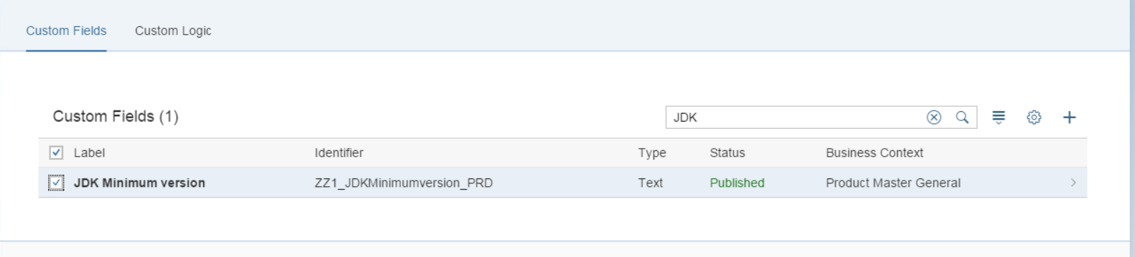Viewport: 1135px width, 257px height.
Task: Click into the JDK search field
Action: [x=794, y=118]
